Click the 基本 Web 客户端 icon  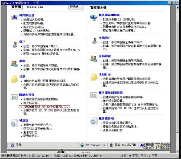[111, 145]
